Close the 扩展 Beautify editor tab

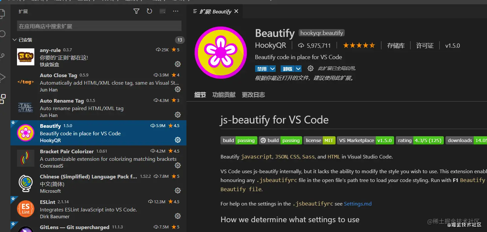(236, 11)
